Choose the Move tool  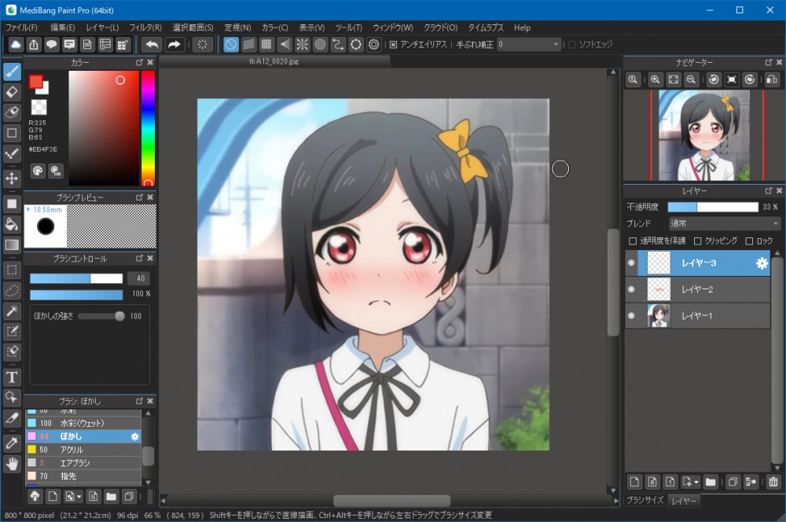coord(12,178)
